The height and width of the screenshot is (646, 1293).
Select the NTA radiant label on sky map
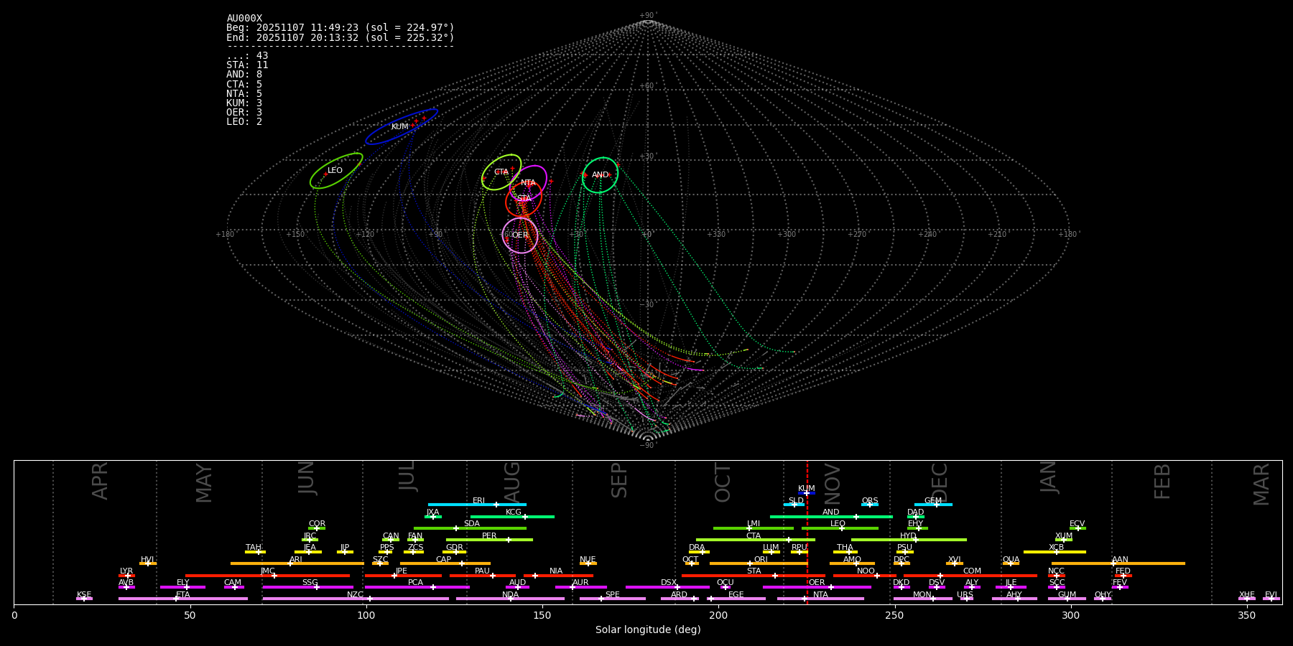tap(528, 183)
